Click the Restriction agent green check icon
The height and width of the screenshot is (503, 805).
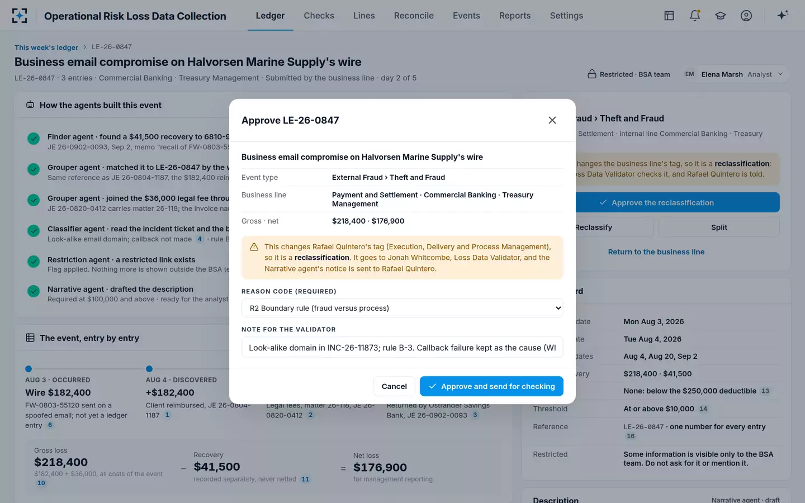pos(34,261)
